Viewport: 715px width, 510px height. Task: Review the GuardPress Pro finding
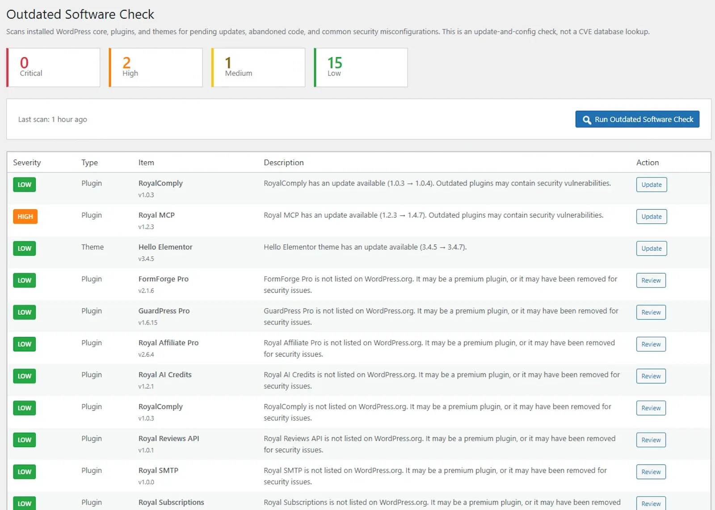click(651, 312)
